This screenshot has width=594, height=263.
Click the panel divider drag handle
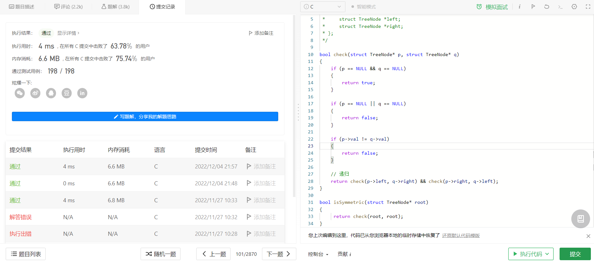click(298, 112)
